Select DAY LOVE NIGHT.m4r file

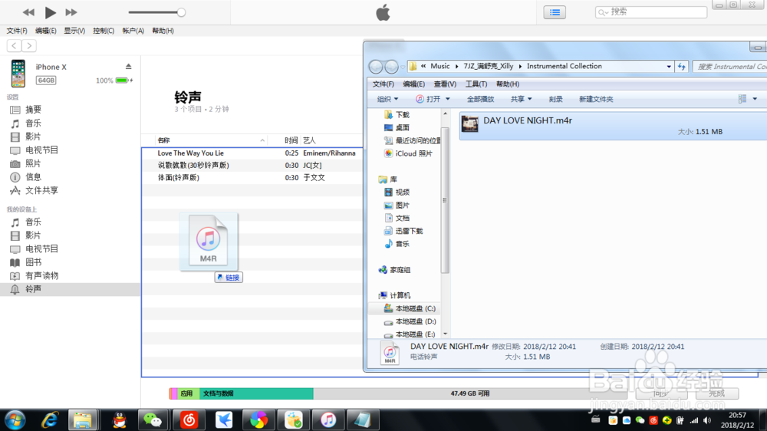click(x=613, y=126)
